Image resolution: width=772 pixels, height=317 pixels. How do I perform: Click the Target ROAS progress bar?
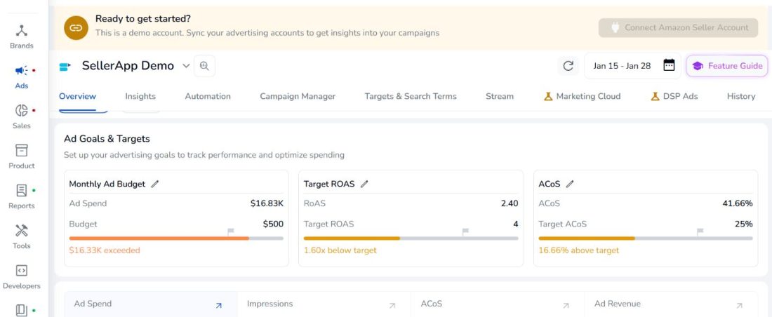(x=411, y=238)
